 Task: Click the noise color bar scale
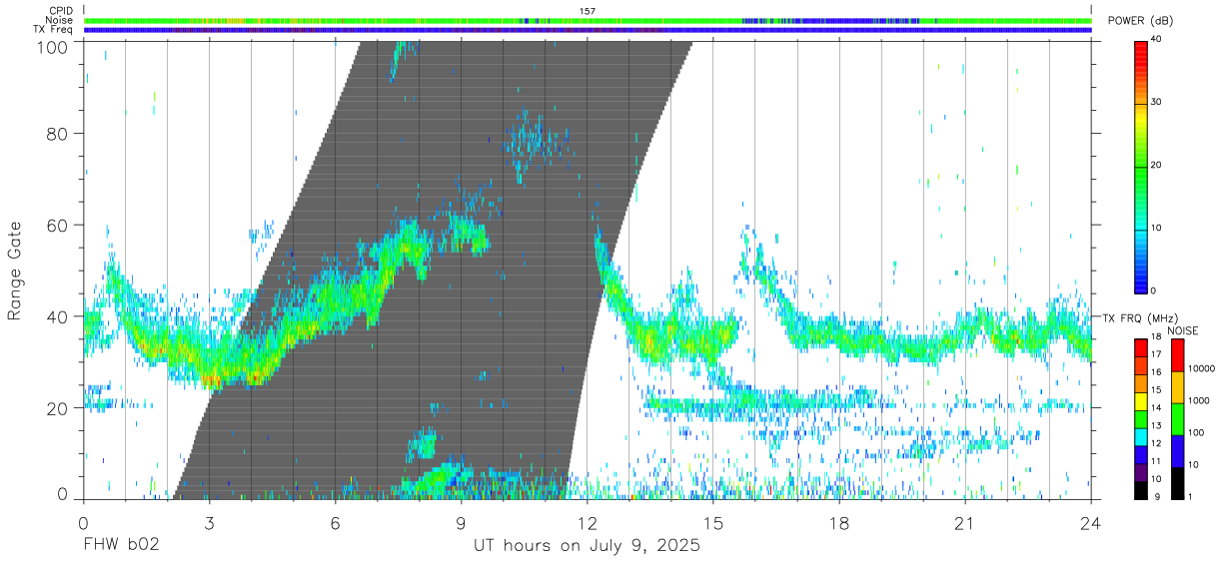click(x=1176, y=419)
